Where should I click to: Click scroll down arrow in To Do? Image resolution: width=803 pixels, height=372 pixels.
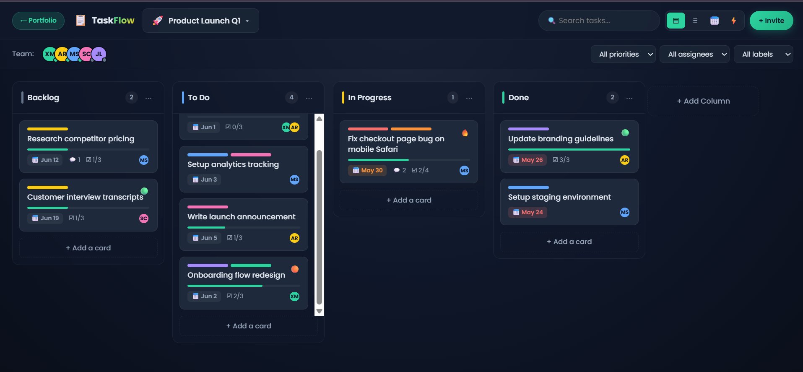(x=319, y=311)
